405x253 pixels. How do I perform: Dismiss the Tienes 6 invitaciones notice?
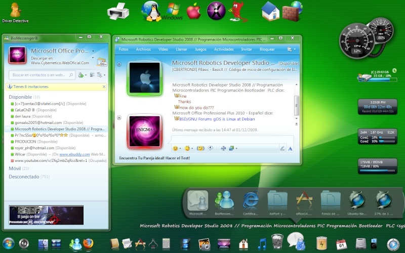104,87
